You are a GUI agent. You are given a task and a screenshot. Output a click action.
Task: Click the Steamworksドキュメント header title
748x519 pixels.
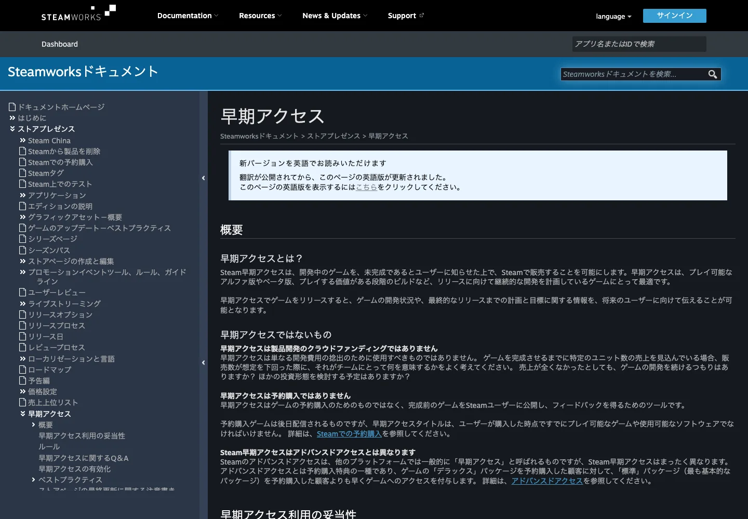click(83, 72)
